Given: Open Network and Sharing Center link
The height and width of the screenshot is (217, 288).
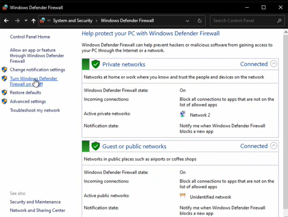Looking at the screenshot, I should pos(38,210).
